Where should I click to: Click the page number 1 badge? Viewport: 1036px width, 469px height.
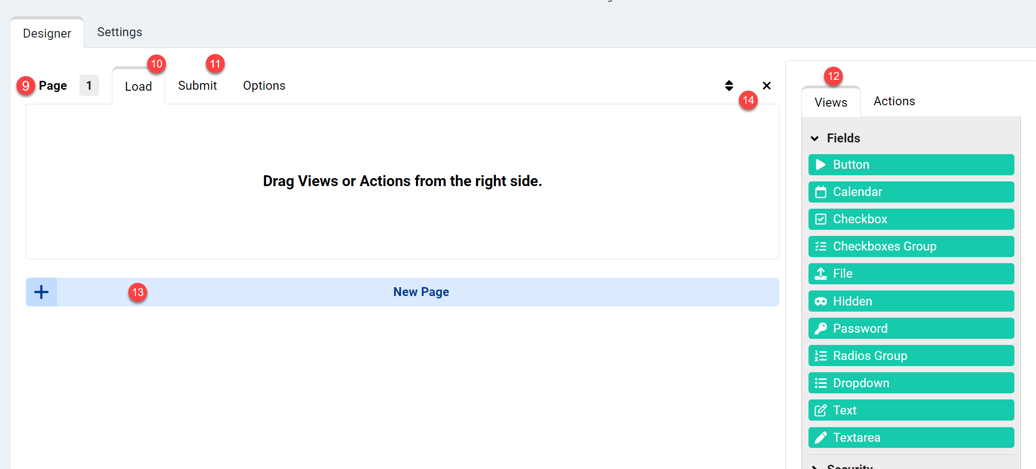click(89, 86)
